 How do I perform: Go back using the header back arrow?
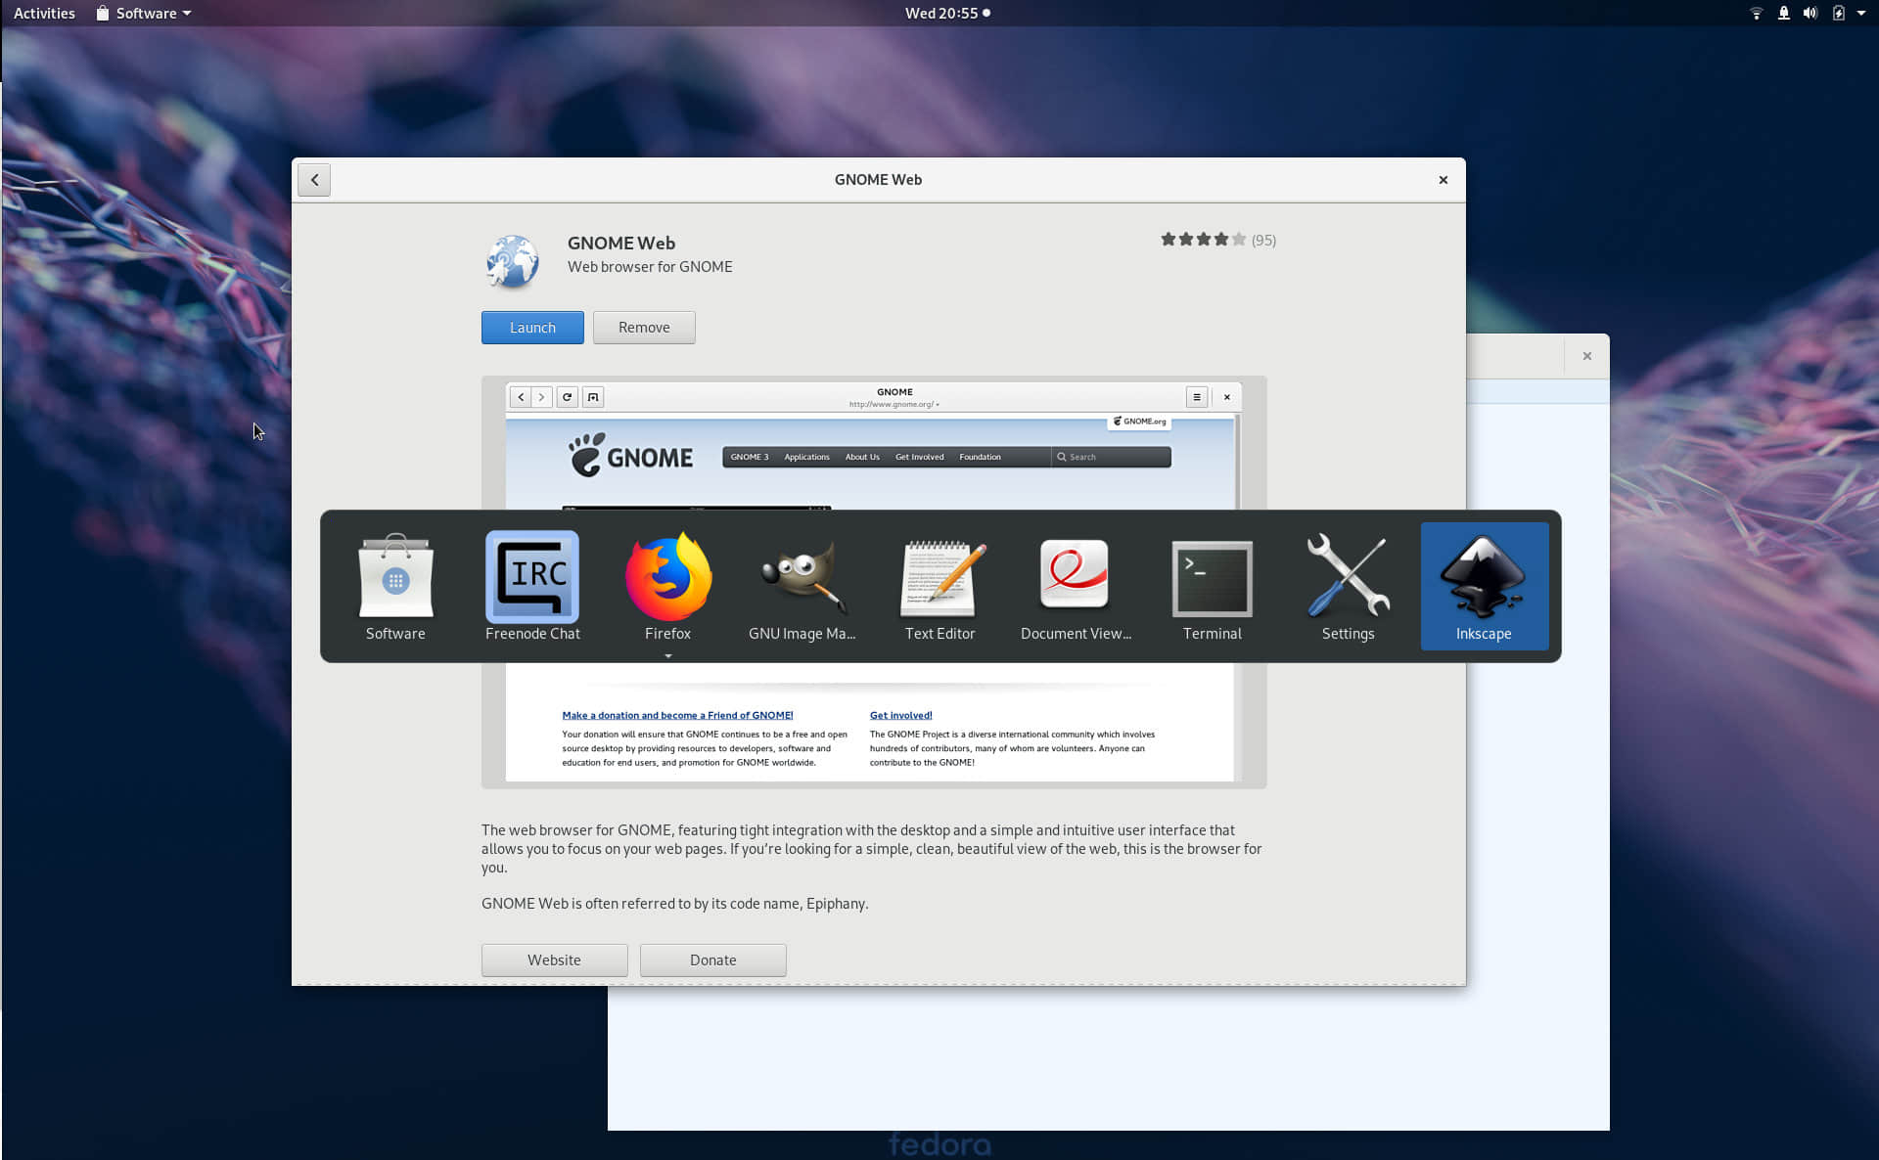click(314, 180)
